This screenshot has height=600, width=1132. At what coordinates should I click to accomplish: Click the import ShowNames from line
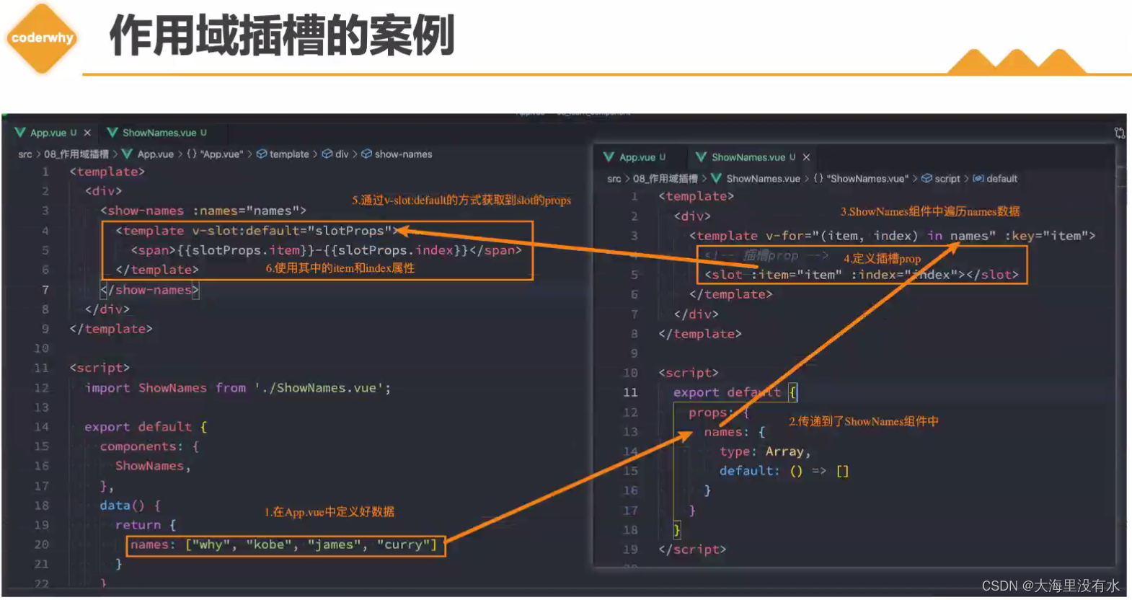coord(238,388)
